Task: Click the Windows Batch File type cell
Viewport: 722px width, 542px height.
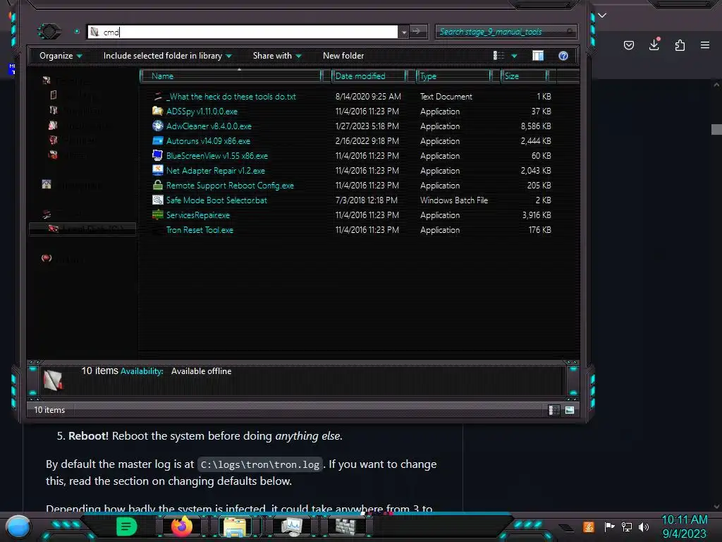Action: point(454,200)
